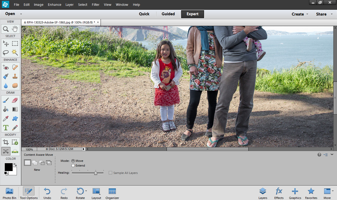
Task: Select the Move mode radio button
Action: (x=73, y=161)
